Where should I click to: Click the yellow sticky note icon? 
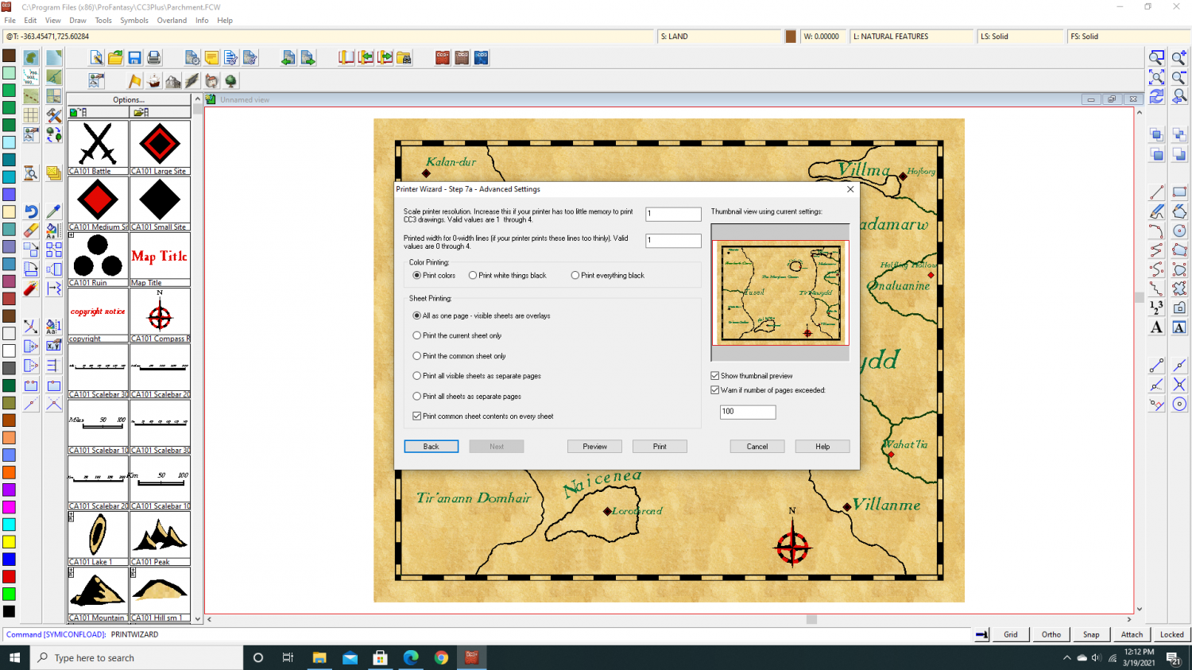(211, 58)
